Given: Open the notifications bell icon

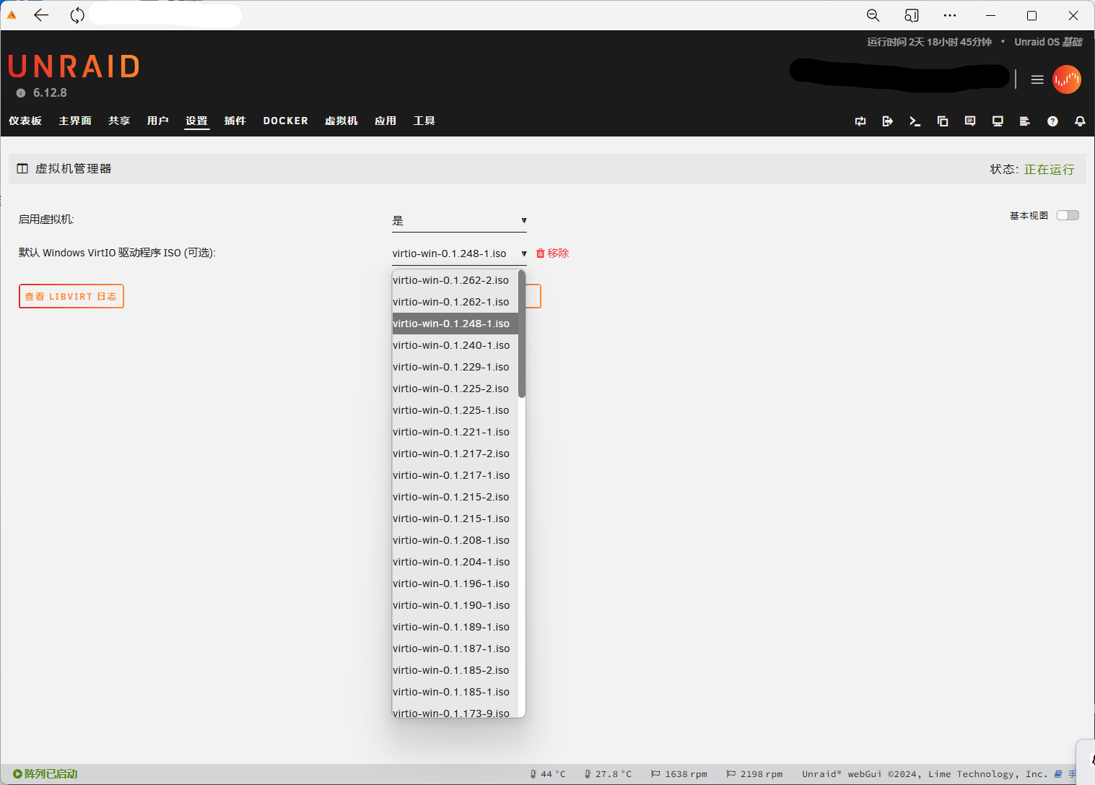Looking at the screenshot, I should click(x=1079, y=121).
